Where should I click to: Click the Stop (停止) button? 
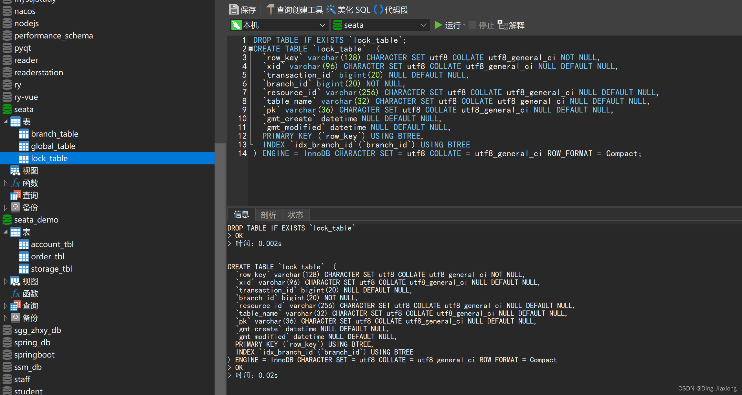tap(482, 25)
